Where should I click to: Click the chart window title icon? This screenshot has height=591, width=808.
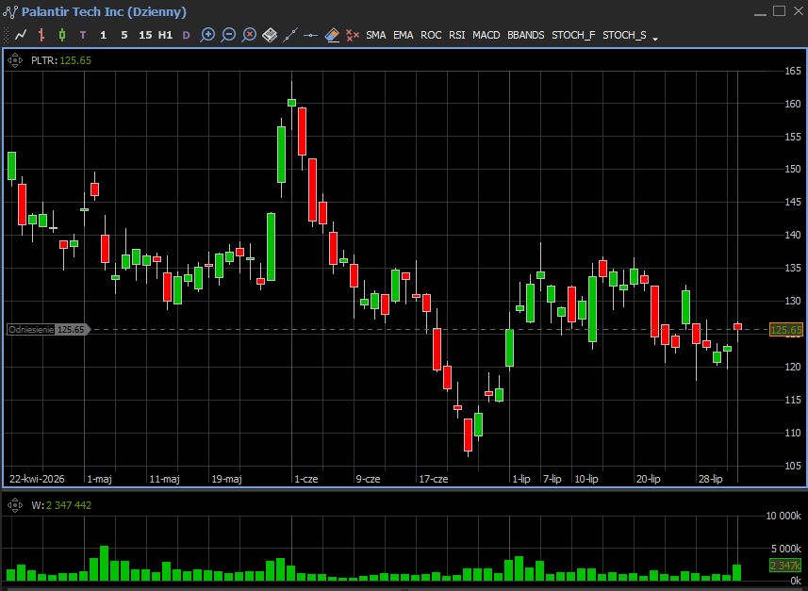click(x=10, y=12)
